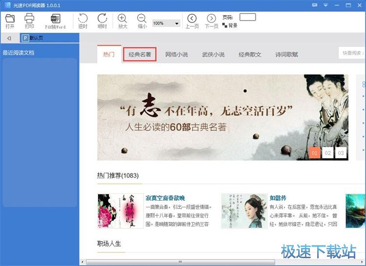Collapse the sidebar with the arrow icon
The width and height of the screenshot is (366, 266).
[9, 38]
